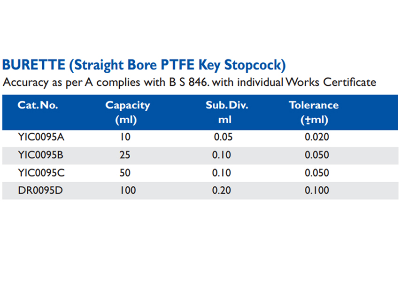Select the 10 ml capacity cell
The image size is (401, 291).
click(125, 137)
